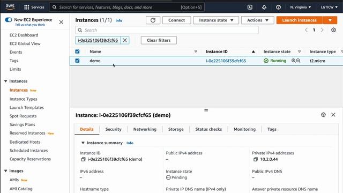Image resolution: width=343 pixels, height=193 pixels.
Task: Open the instance ID link in table
Action: click(226, 61)
